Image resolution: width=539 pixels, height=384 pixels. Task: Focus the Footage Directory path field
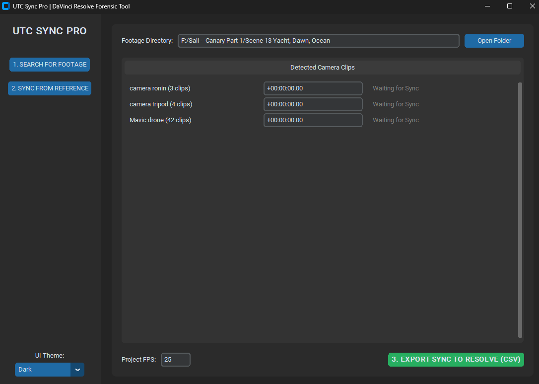(318, 41)
